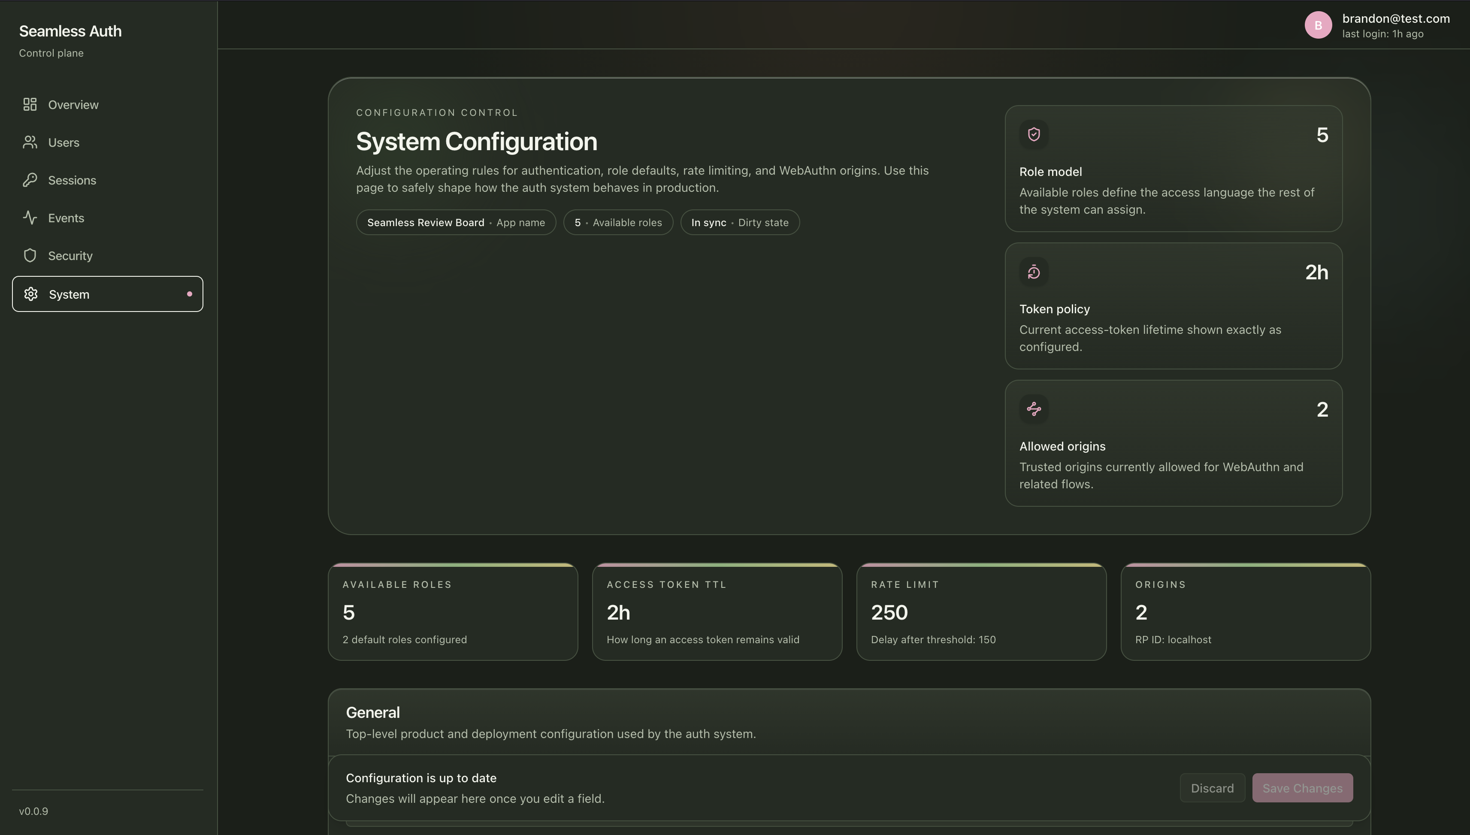
Task: Click the Allowed origins route icon
Action: coord(1034,409)
